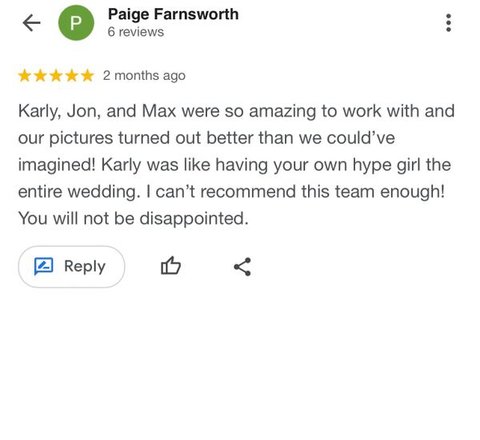Click "I can't recommend this team enough!" text
This screenshot has height=440, width=480.
click(x=295, y=192)
